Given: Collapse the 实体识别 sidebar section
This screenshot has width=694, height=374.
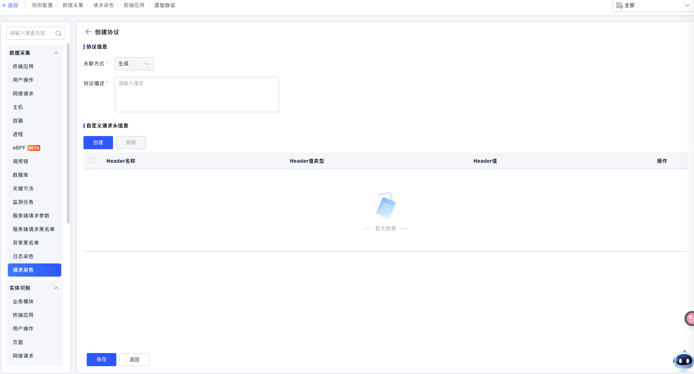Looking at the screenshot, I should 56,288.
